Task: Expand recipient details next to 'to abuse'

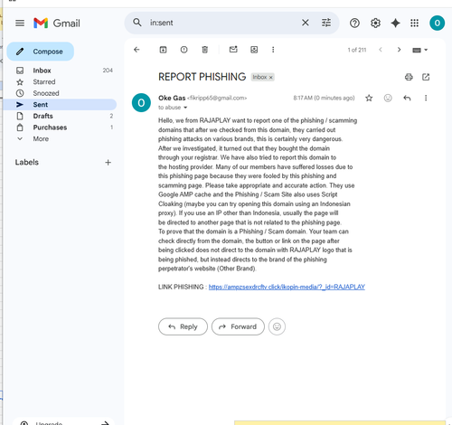Action: click(x=185, y=108)
